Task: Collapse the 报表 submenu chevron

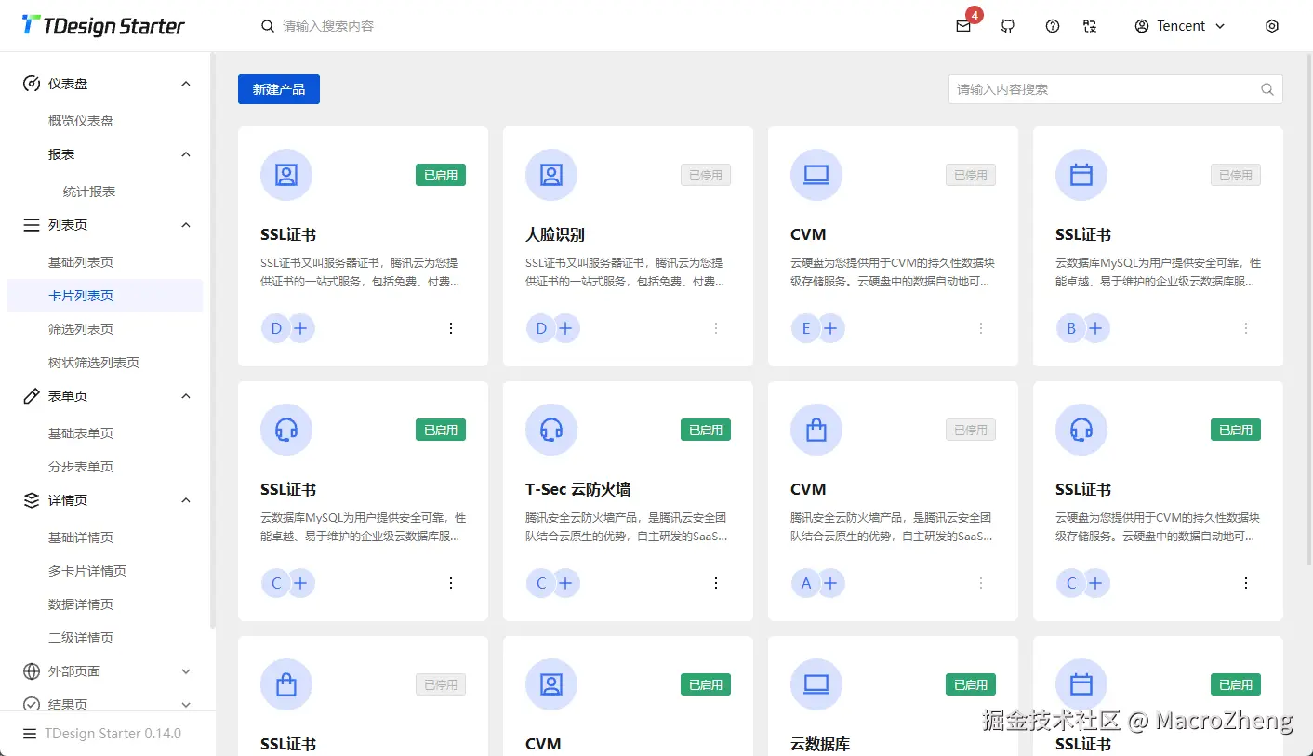Action: [186, 154]
